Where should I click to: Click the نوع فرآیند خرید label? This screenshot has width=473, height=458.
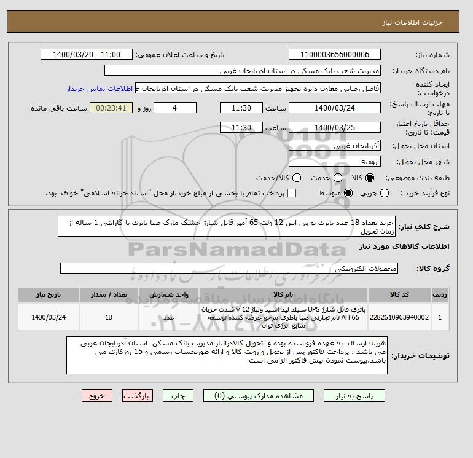pos(424,193)
